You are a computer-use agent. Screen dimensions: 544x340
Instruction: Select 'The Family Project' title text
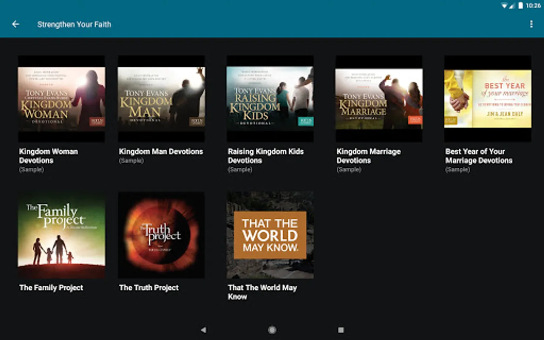[51, 288]
